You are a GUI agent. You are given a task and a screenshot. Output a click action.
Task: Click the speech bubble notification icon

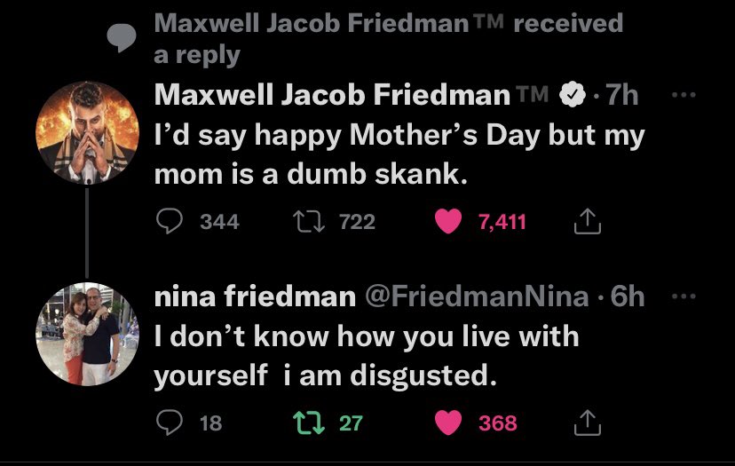coord(122,36)
